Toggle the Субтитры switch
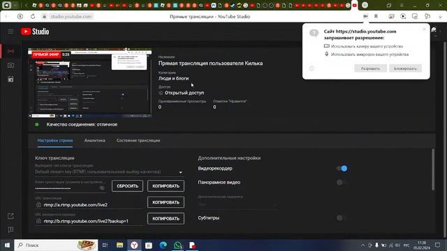Screen dimensions: 447x251 coord(342,218)
